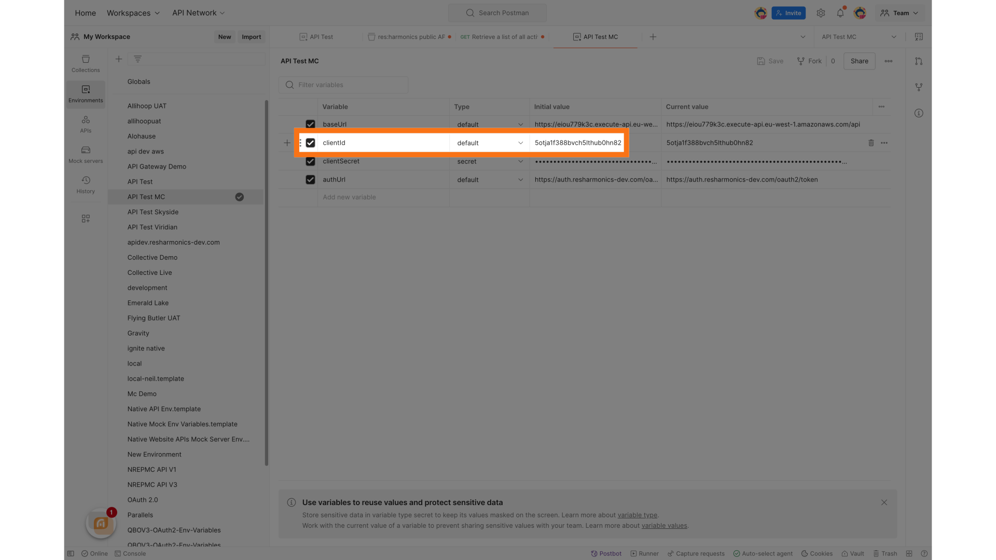Click the New button
The width and height of the screenshot is (996, 560).
tap(225, 37)
